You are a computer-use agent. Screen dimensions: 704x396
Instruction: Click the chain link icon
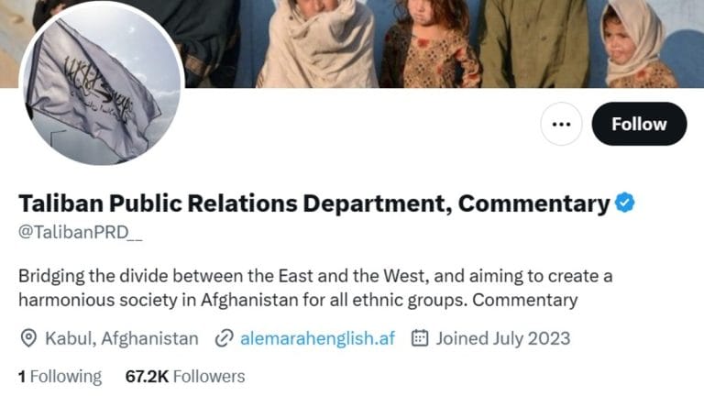(x=223, y=338)
